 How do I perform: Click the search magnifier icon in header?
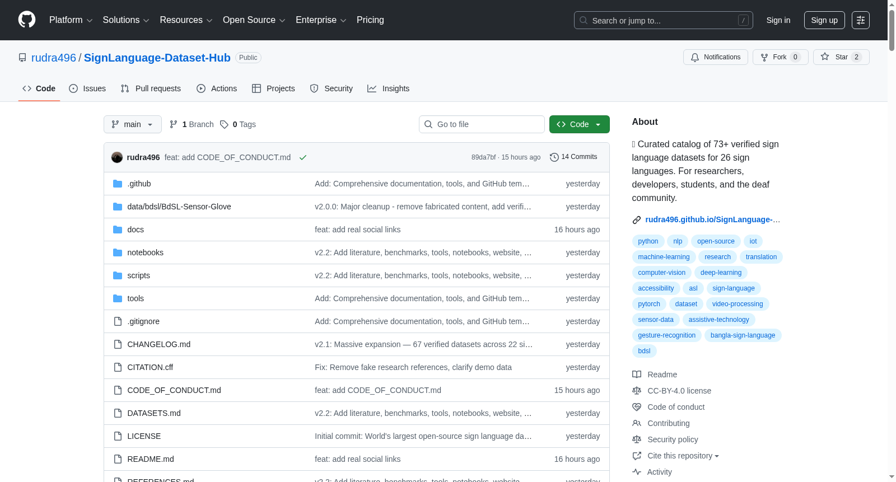(x=584, y=21)
